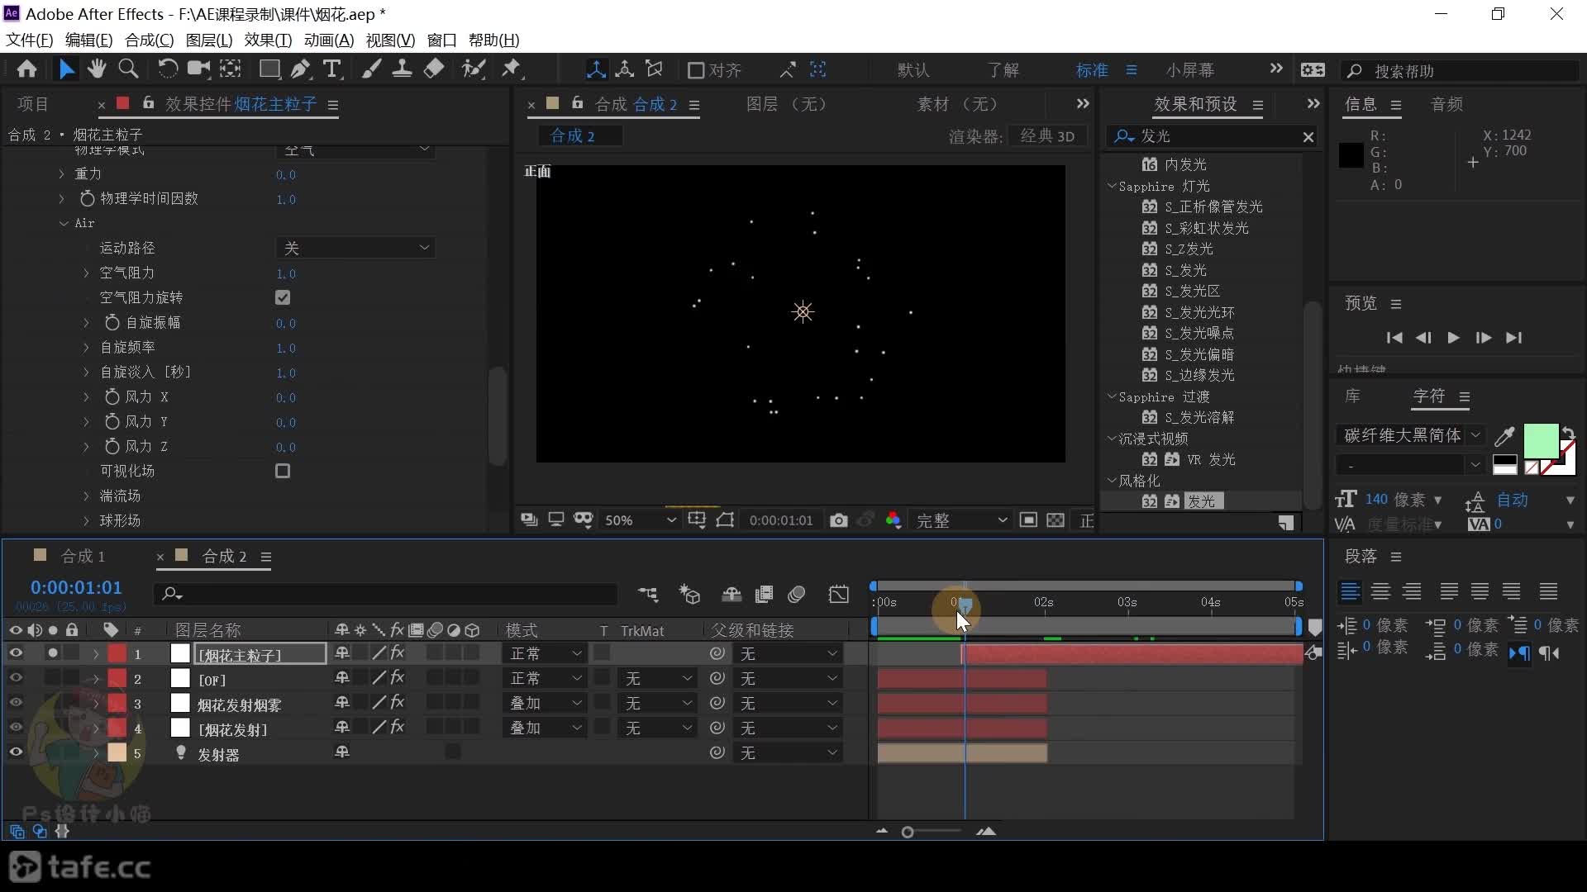Select the Clone Stamp tool
This screenshot has width=1587, height=892.
click(x=402, y=69)
